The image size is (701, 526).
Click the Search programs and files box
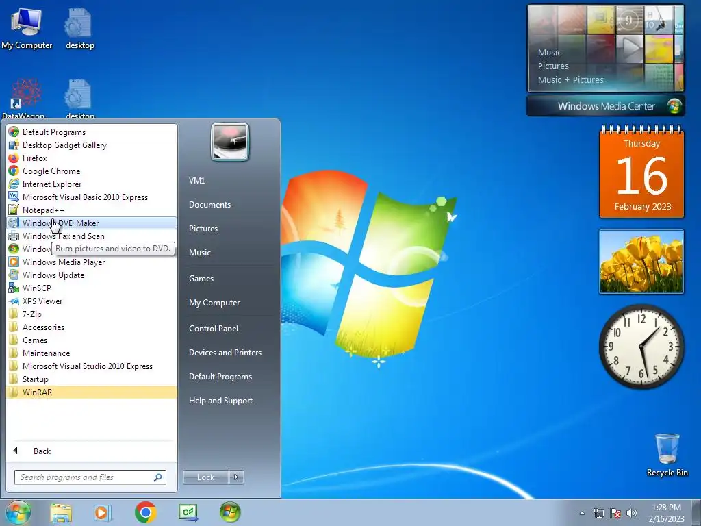pyautogui.click(x=90, y=477)
